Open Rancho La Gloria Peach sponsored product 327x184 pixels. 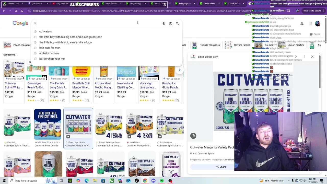[x=171, y=82]
